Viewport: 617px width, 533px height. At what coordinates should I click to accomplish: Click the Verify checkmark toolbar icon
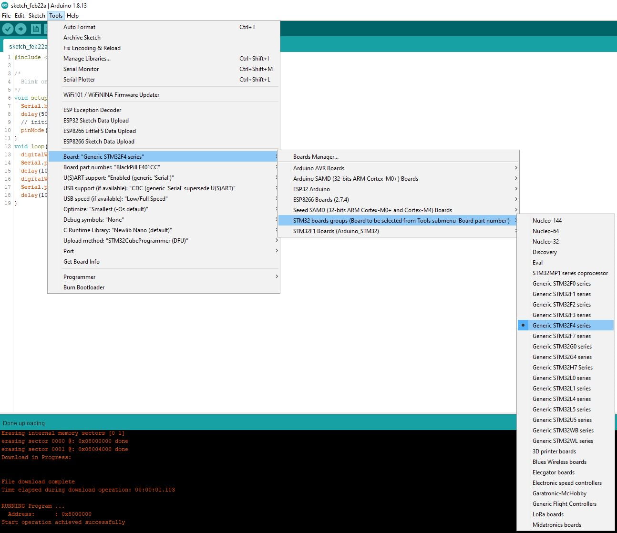point(8,29)
